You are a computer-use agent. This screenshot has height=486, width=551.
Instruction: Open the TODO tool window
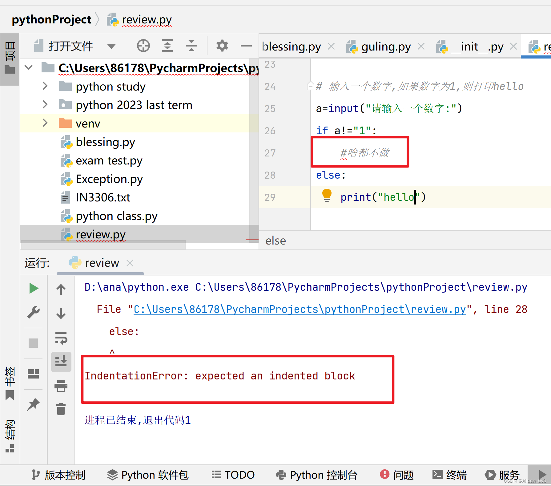(x=233, y=475)
